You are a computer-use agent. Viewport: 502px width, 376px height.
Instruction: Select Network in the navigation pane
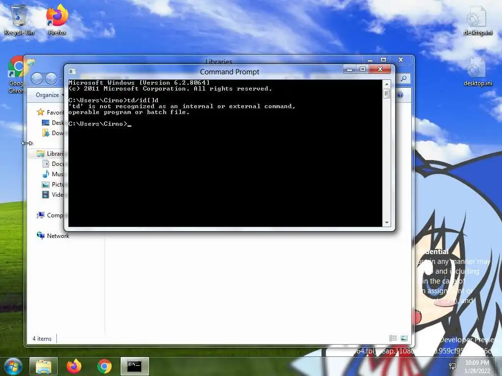[x=53, y=235]
